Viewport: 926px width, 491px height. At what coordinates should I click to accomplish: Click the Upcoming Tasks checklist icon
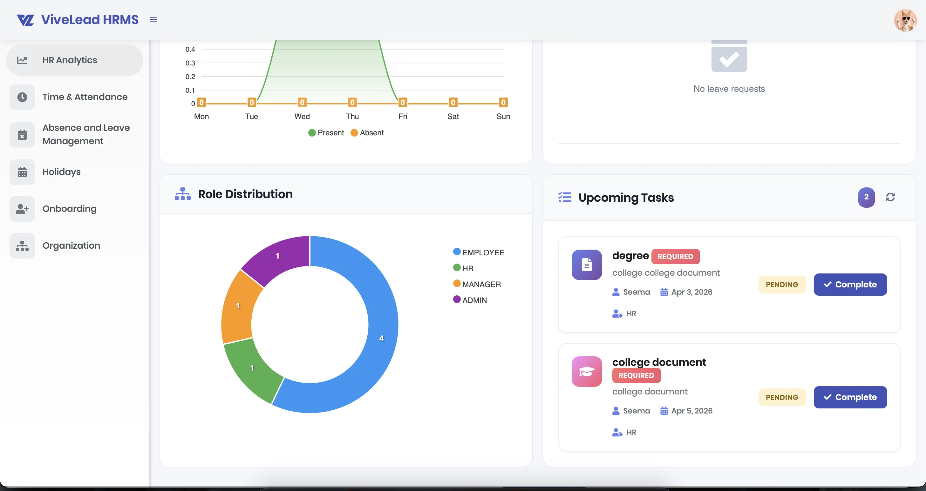[x=565, y=197]
